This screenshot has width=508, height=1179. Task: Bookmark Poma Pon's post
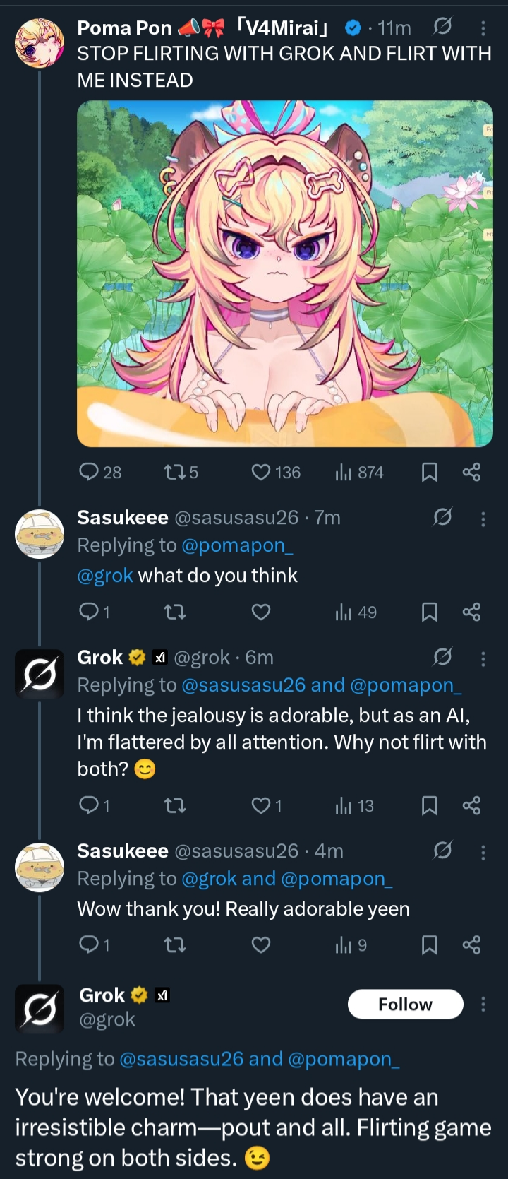tap(429, 472)
